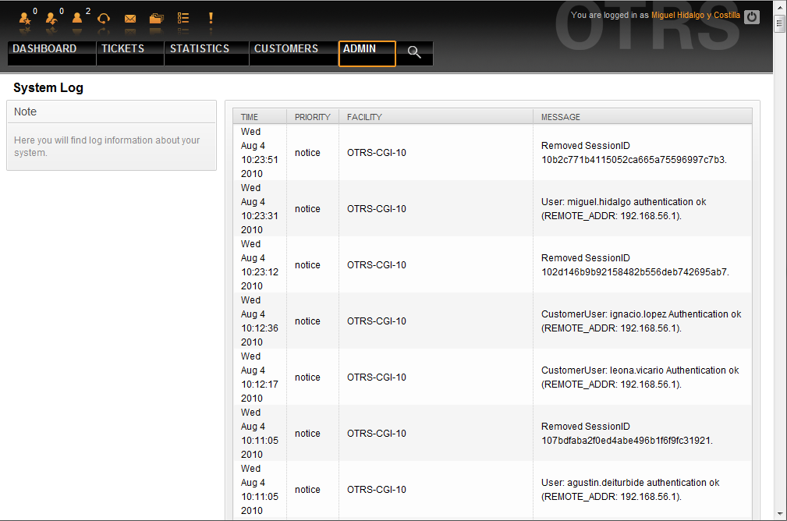Click the stacked folders queue icon
Image resolution: width=787 pixels, height=521 pixels.
tap(157, 18)
